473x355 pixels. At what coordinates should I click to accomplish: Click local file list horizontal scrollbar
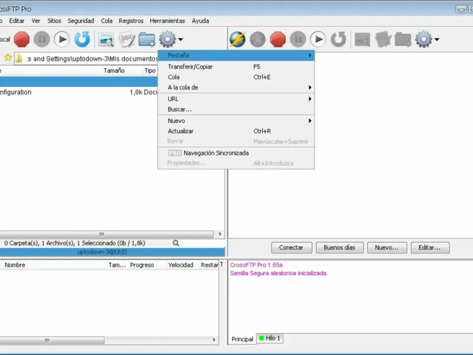[107, 234]
